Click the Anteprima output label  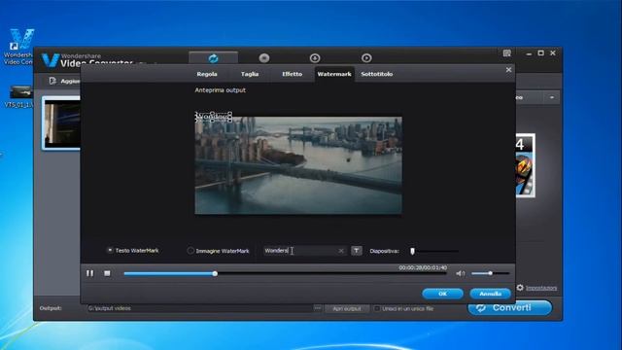[221, 90]
